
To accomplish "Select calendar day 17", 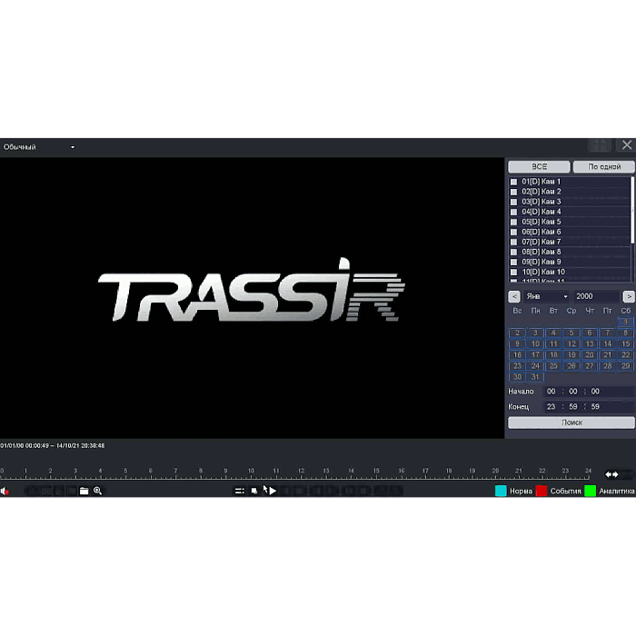I will (535, 355).
